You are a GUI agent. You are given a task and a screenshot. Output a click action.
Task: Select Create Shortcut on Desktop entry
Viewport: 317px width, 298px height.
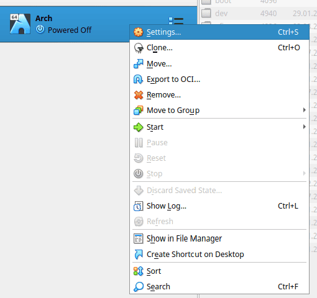219,255
